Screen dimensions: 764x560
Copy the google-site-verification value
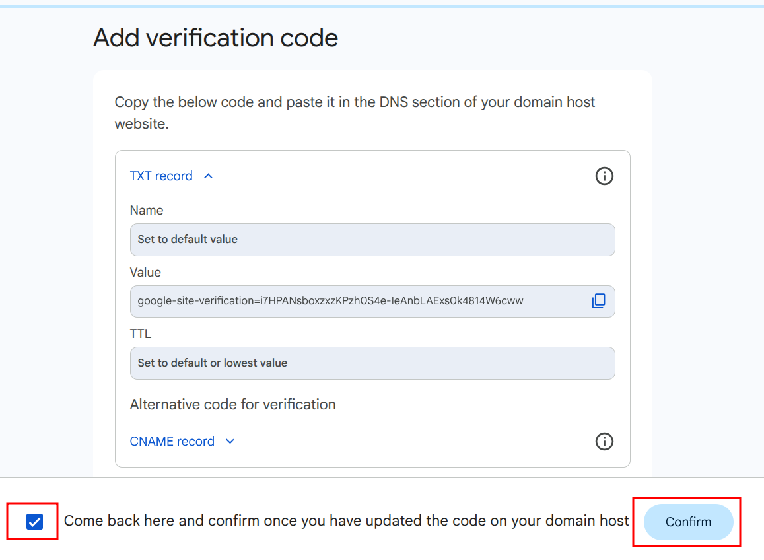click(x=598, y=301)
